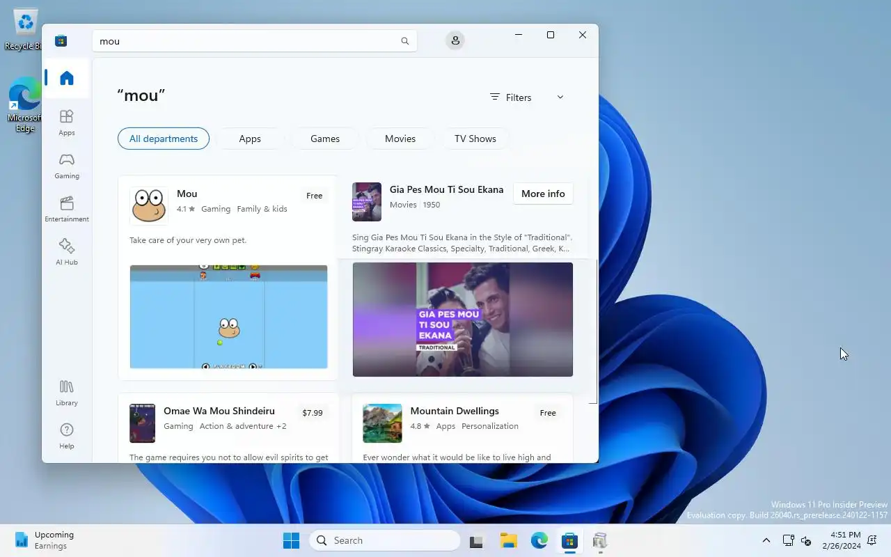Viewport: 891px width, 557px height.
Task: Select the Games filter chip
Action: 325,139
